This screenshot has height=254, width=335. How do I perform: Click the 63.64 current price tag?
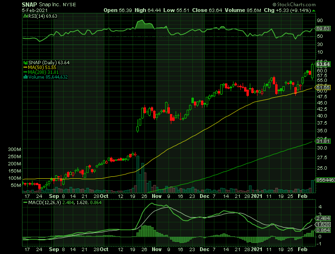[x=324, y=64]
